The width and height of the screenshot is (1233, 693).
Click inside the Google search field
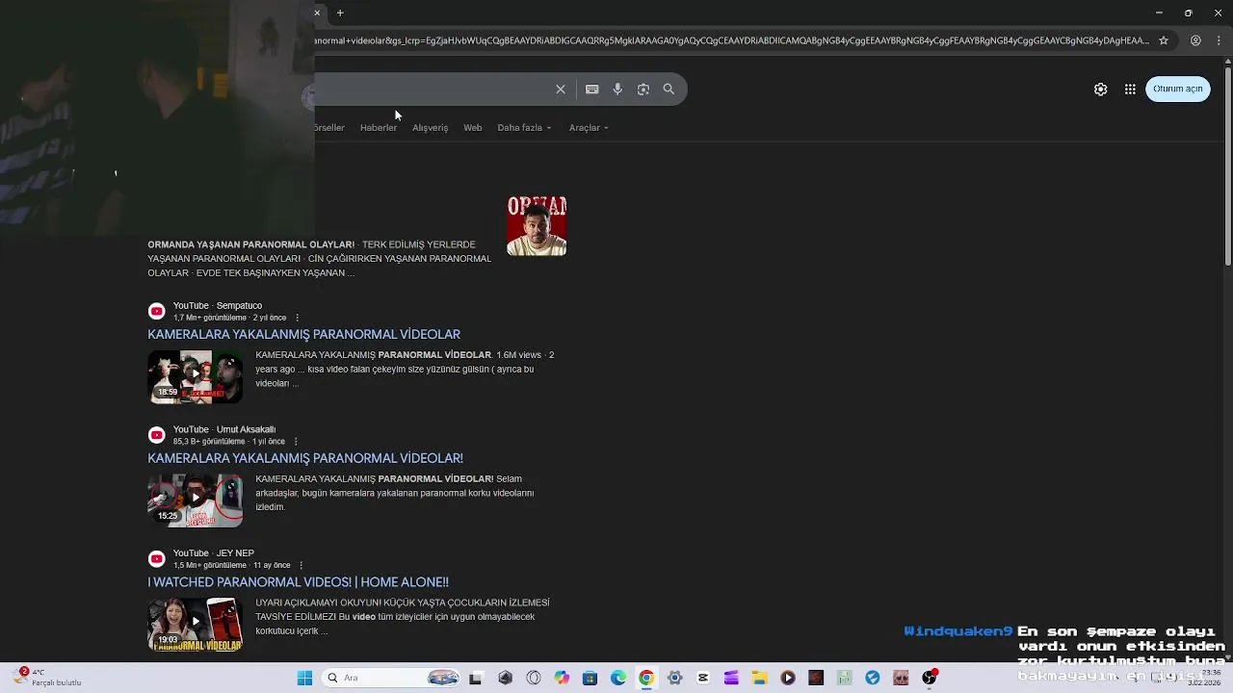(x=433, y=90)
